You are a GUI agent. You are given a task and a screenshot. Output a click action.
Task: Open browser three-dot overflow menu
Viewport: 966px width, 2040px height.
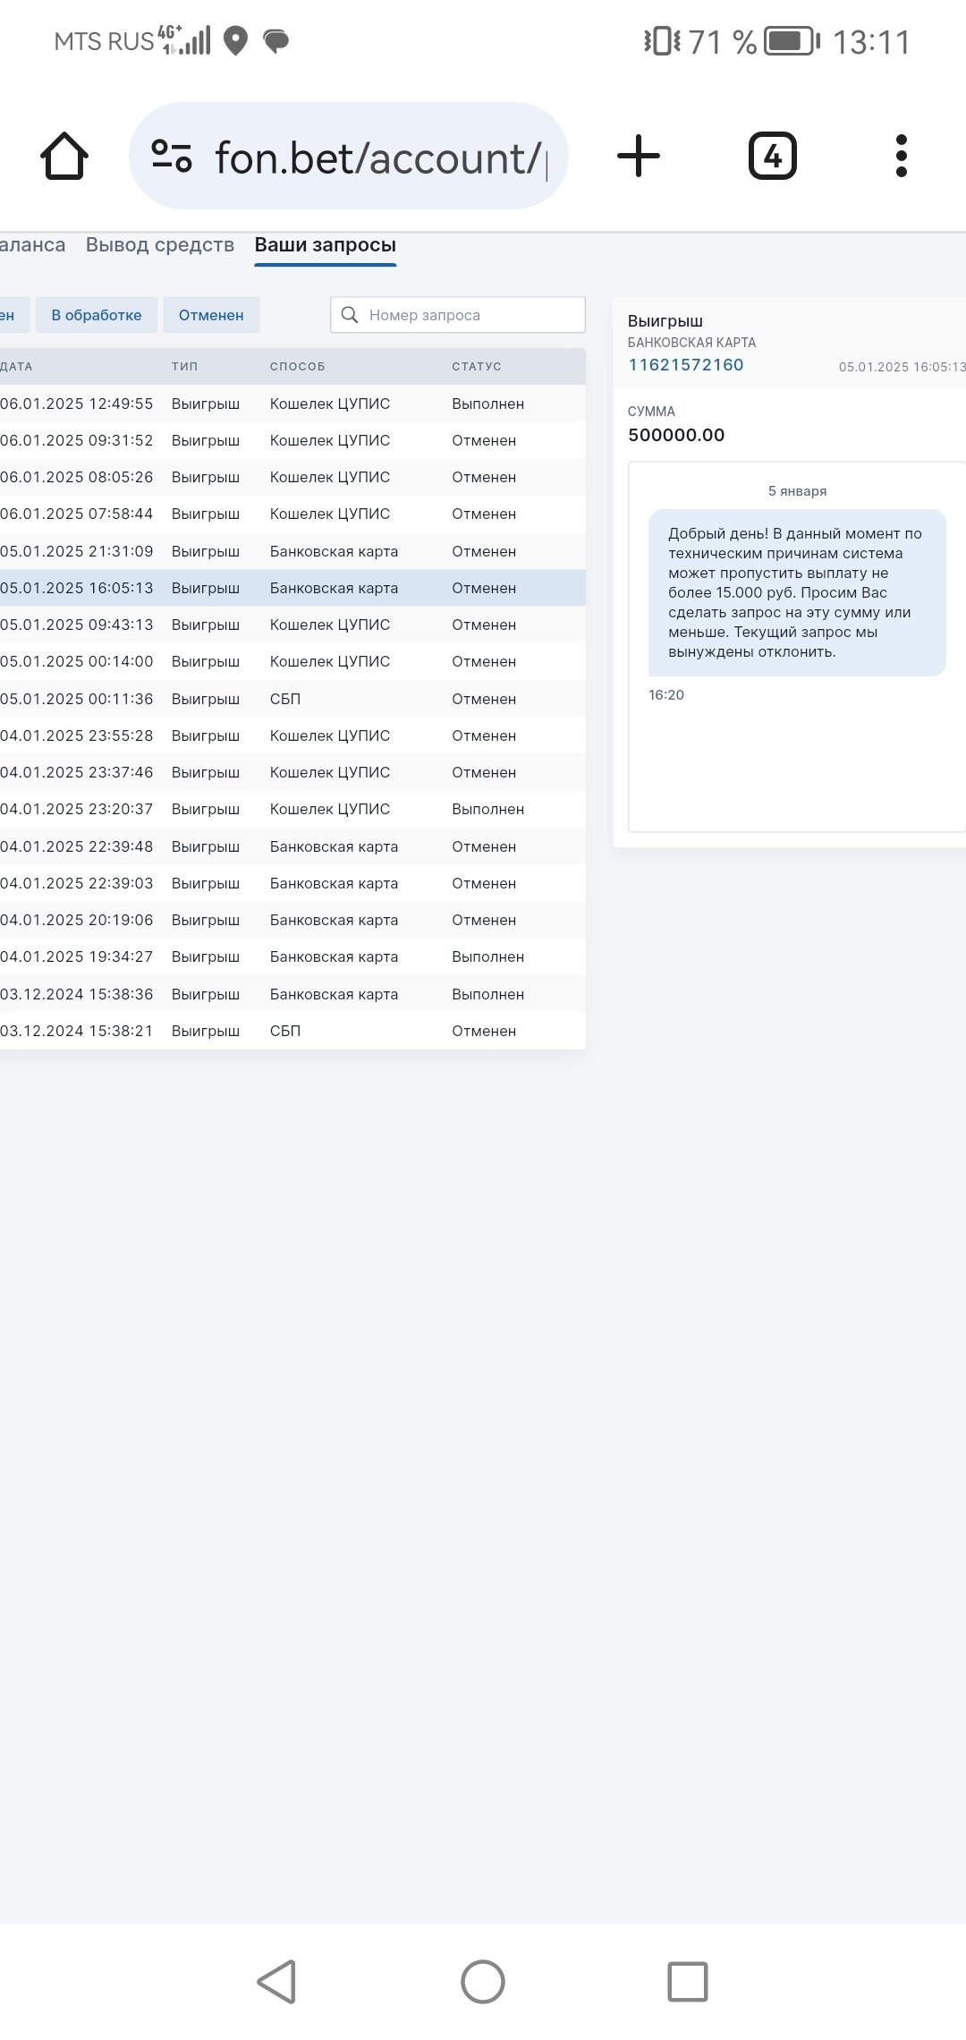coord(901,157)
